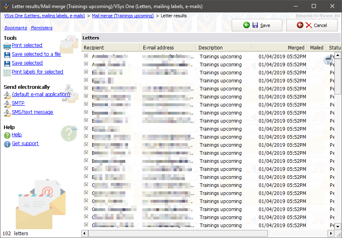342x238 pixels.
Task: Toggle a middle recipient row's checkbox
Action: coord(85,145)
